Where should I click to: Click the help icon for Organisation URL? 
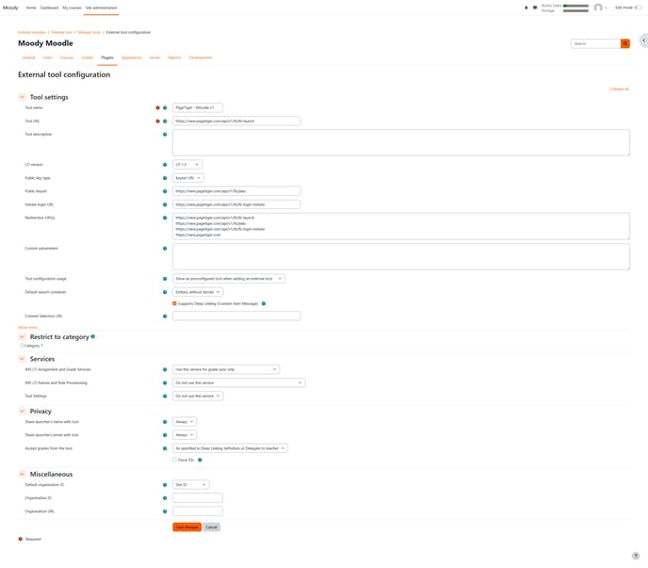pyautogui.click(x=165, y=511)
